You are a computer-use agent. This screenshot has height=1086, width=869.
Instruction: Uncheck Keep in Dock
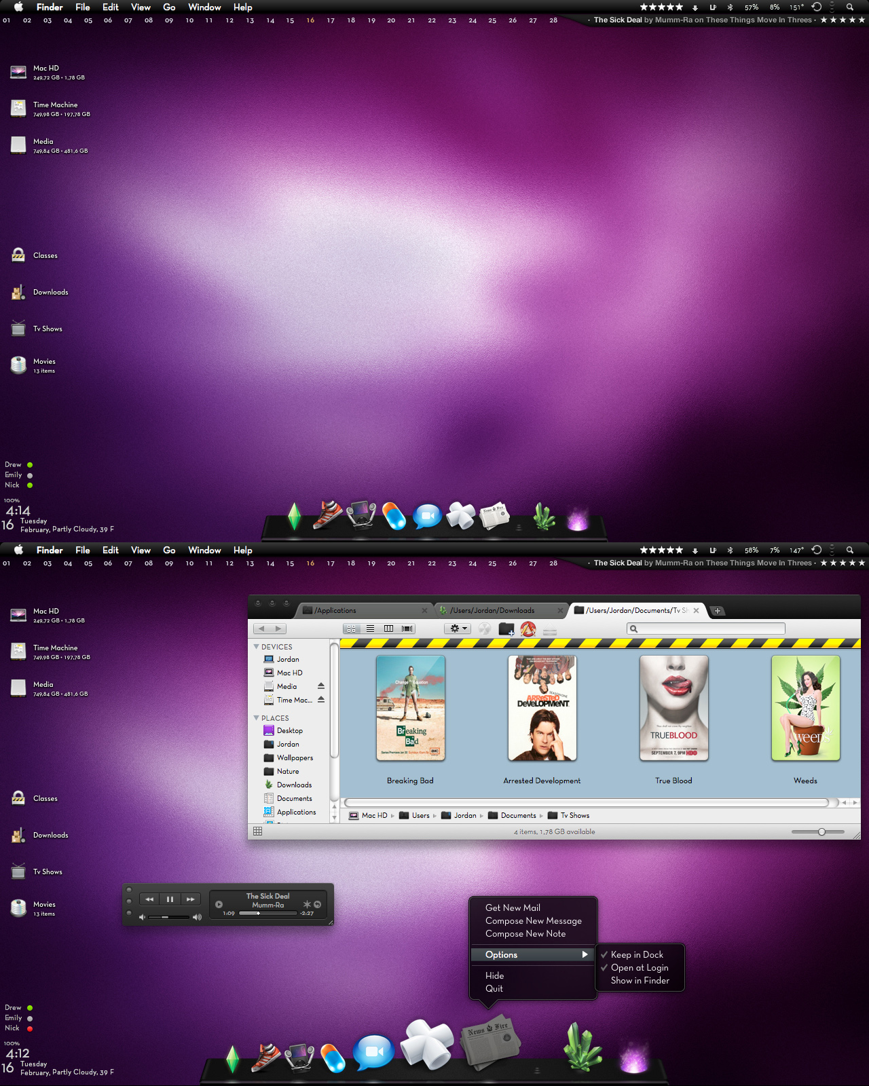[640, 954]
